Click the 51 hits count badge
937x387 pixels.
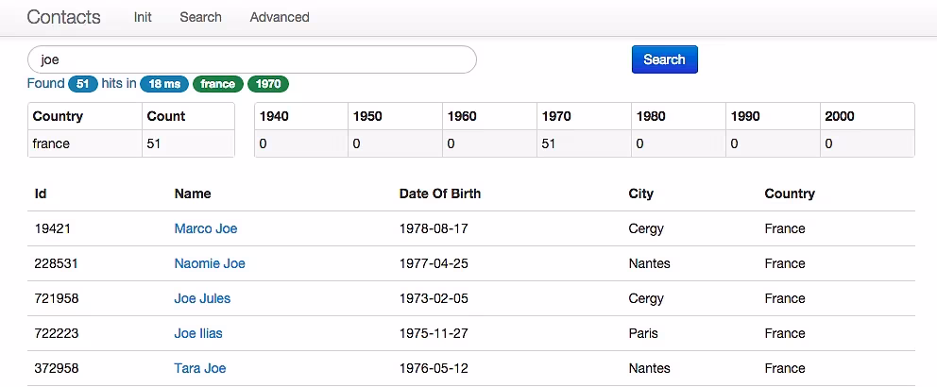tap(82, 84)
